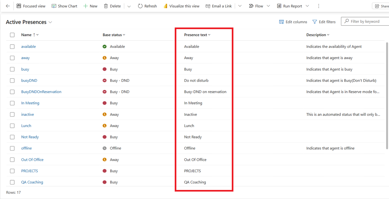Open Focused view

(31, 6)
